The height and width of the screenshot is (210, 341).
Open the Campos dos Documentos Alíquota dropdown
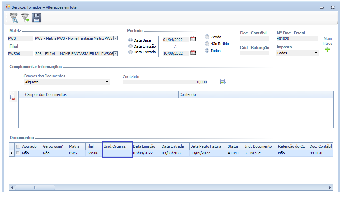click(107, 82)
